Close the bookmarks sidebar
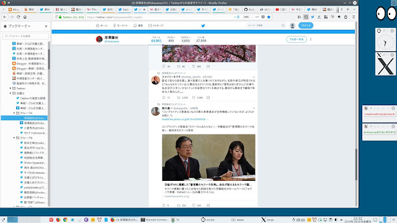This screenshot has height=223, width=397. pyautogui.click(x=46, y=26)
